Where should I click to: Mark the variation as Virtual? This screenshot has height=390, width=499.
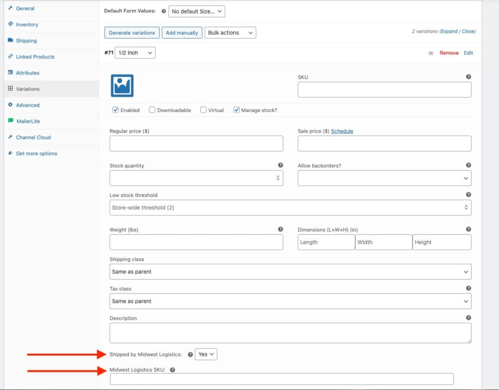[203, 110]
